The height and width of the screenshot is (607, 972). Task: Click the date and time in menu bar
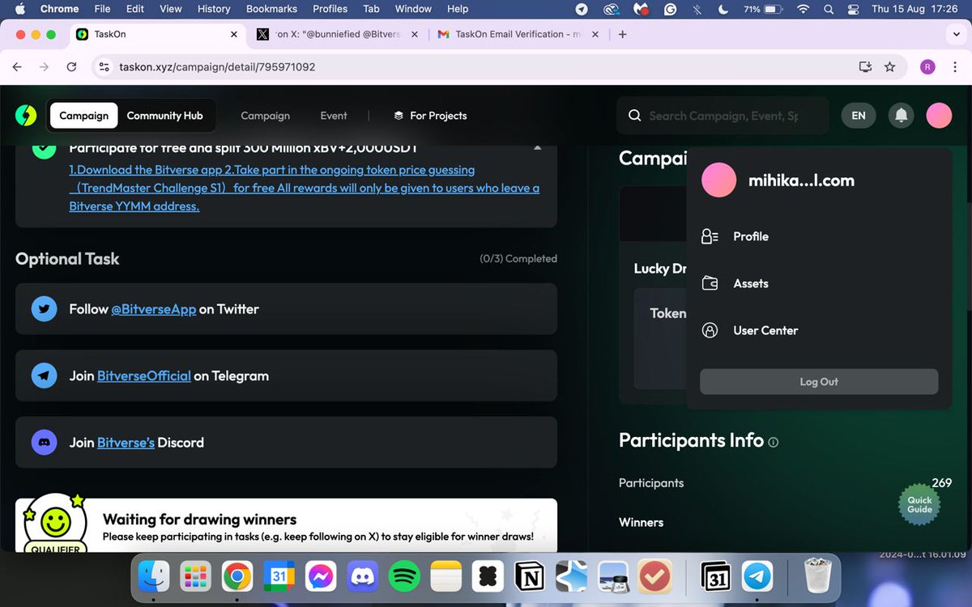pos(914,9)
